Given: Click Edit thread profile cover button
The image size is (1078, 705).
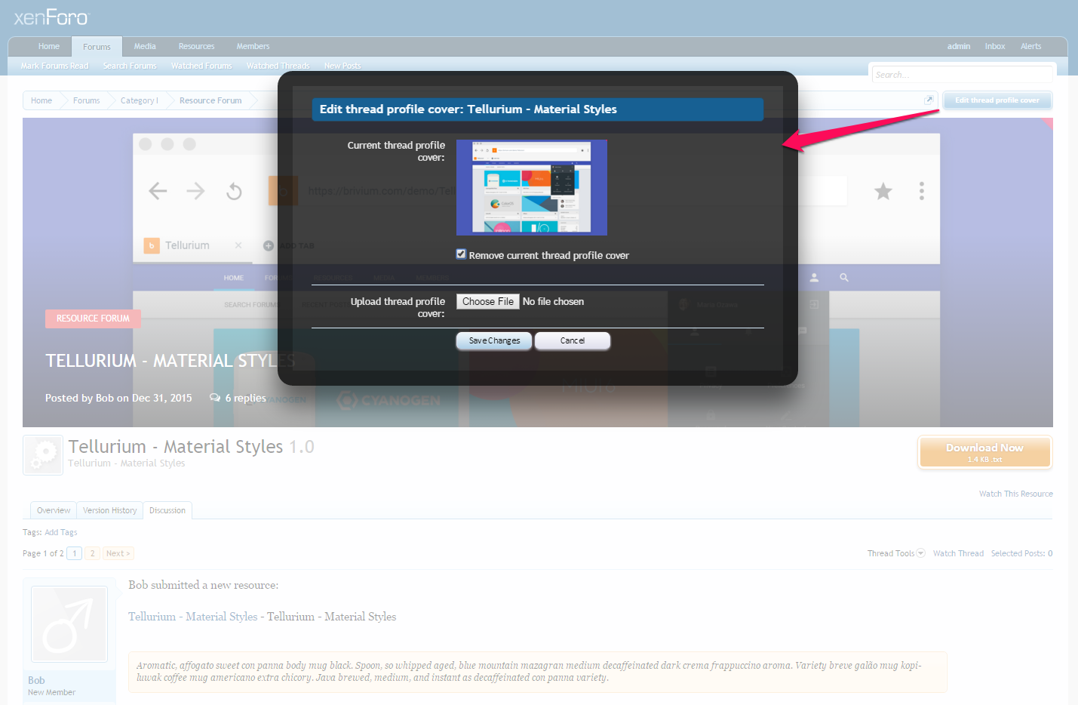Looking at the screenshot, I should tap(997, 100).
